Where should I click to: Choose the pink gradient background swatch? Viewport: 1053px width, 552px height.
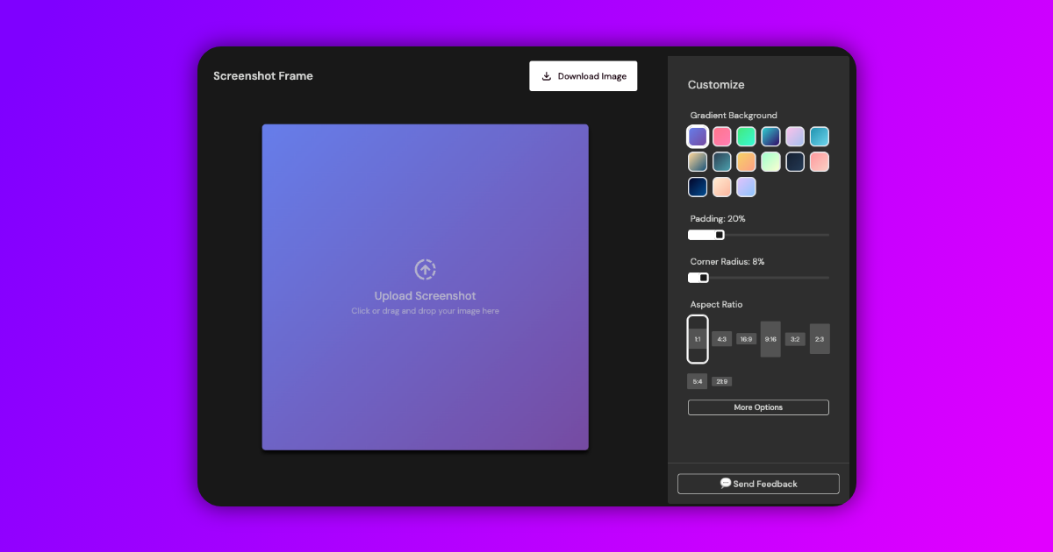[722, 137]
